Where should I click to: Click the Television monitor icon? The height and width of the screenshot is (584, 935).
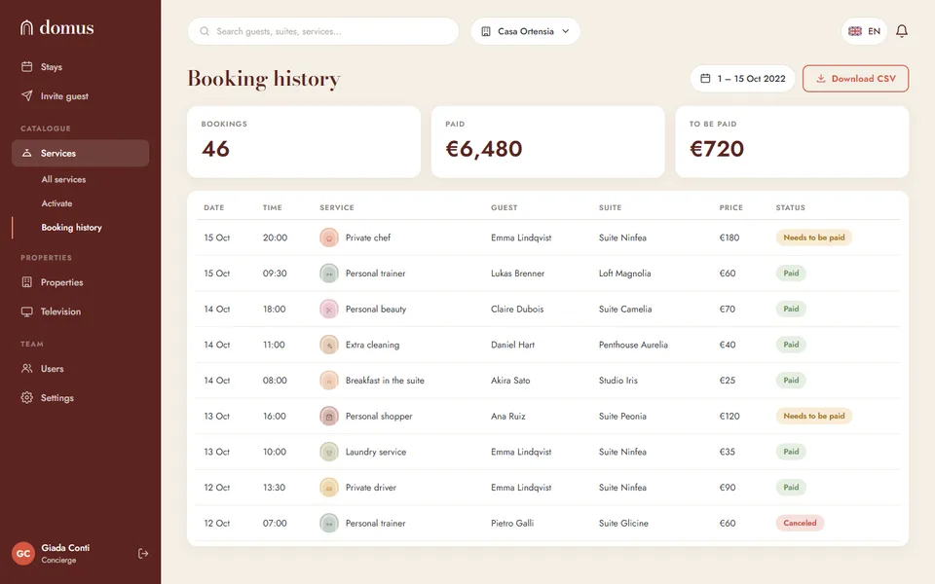tap(27, 311)
